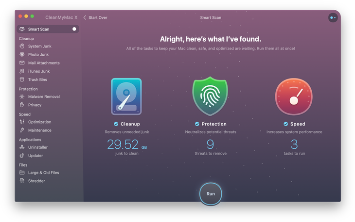The image size is (355, 222).
Task: Click the iTunes Junk music note icon
Action: 22,71
